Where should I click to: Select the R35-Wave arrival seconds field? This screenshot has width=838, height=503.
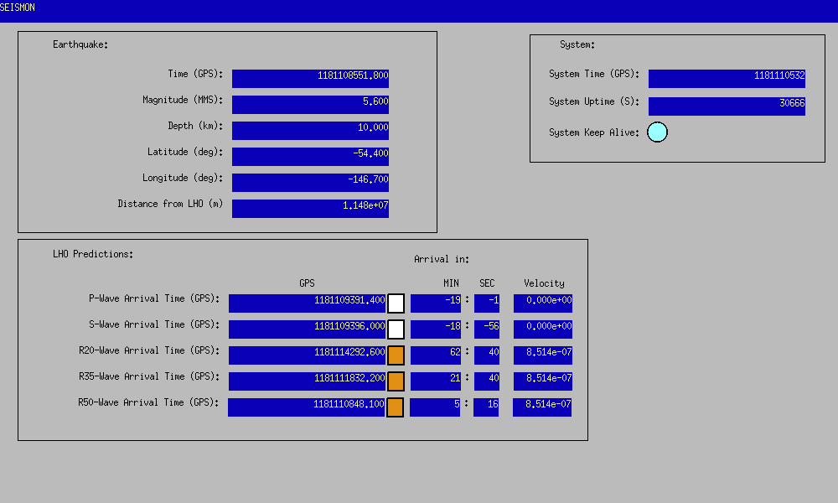[487, 381]
